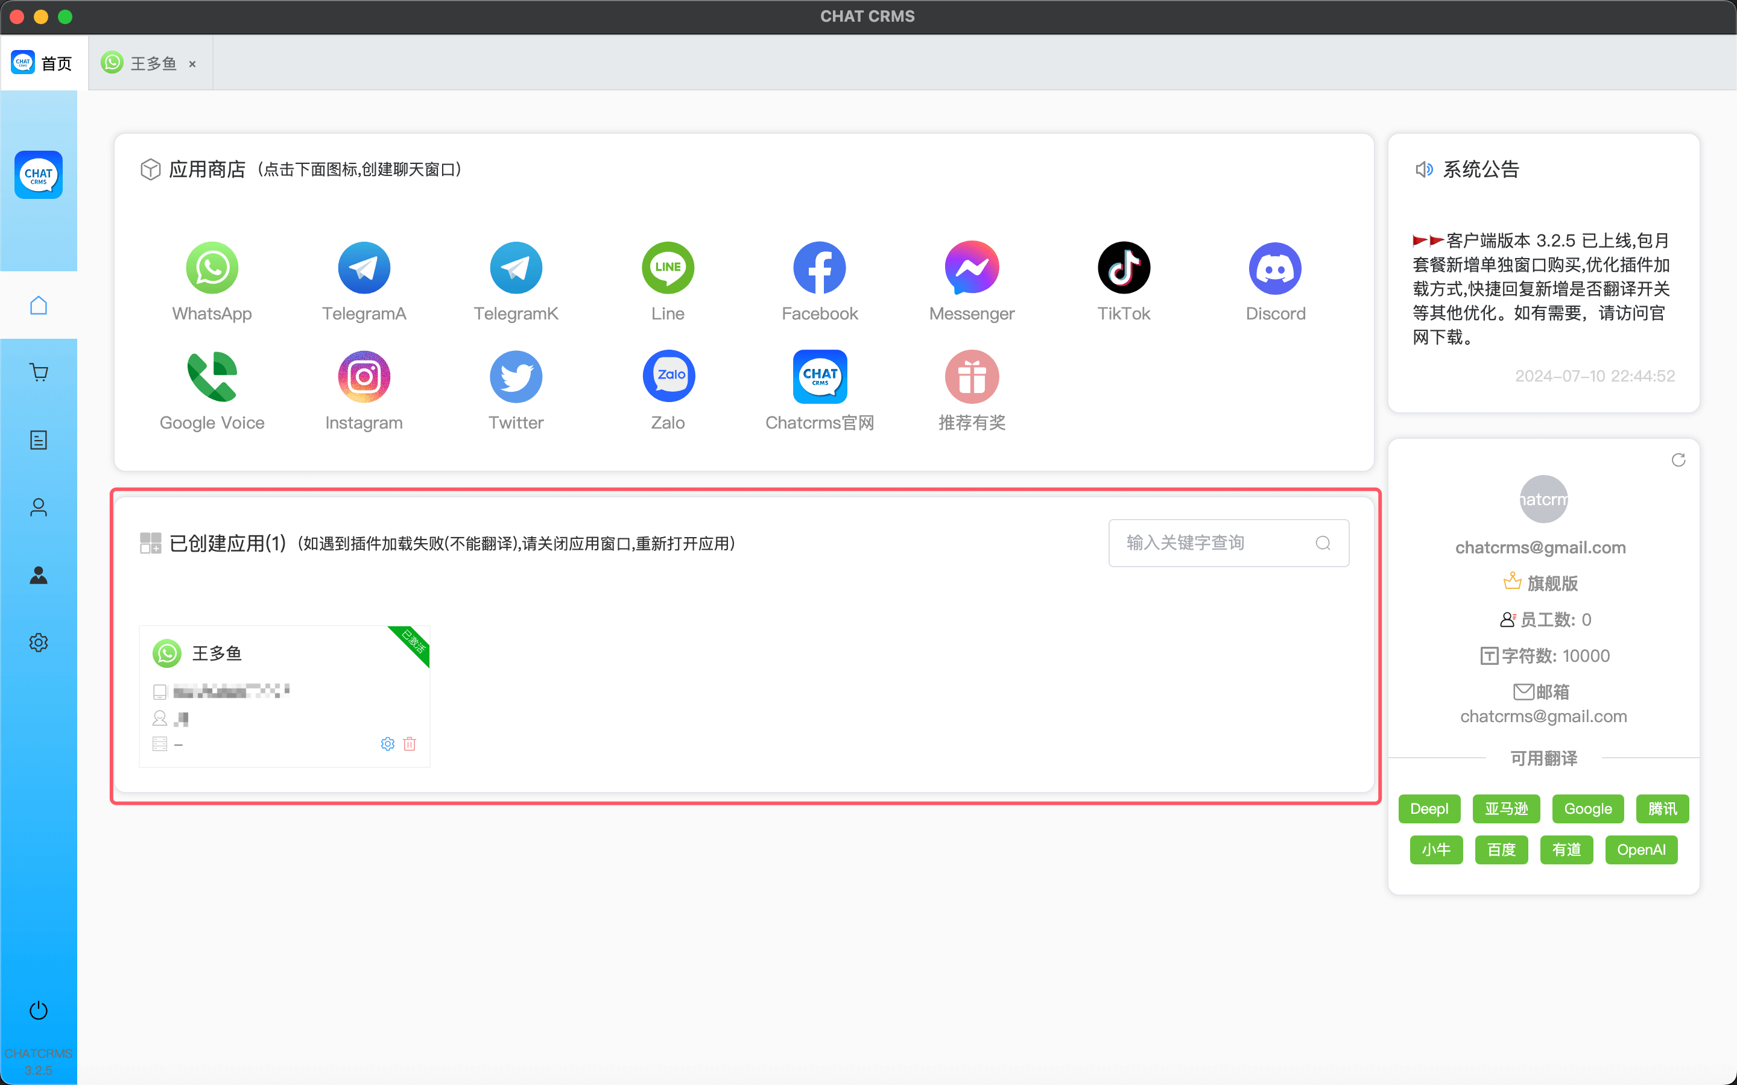The width and height of the screenshot is (1737, 1085).
Task: Open the Instagram app icon
Action: [x=364, y=377]
